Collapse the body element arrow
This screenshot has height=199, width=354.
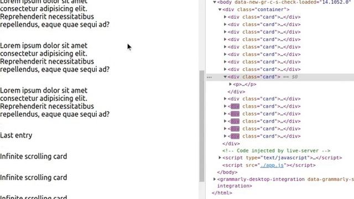(215, 2)
